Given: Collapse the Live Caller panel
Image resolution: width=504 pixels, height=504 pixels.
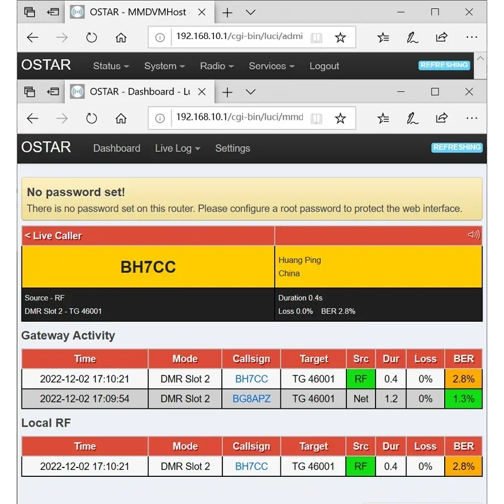Looking at the screenshot, I should [53, 236].
